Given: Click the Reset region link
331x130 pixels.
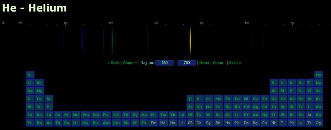Looking at the screenshot, I should [x=204, y=63].
